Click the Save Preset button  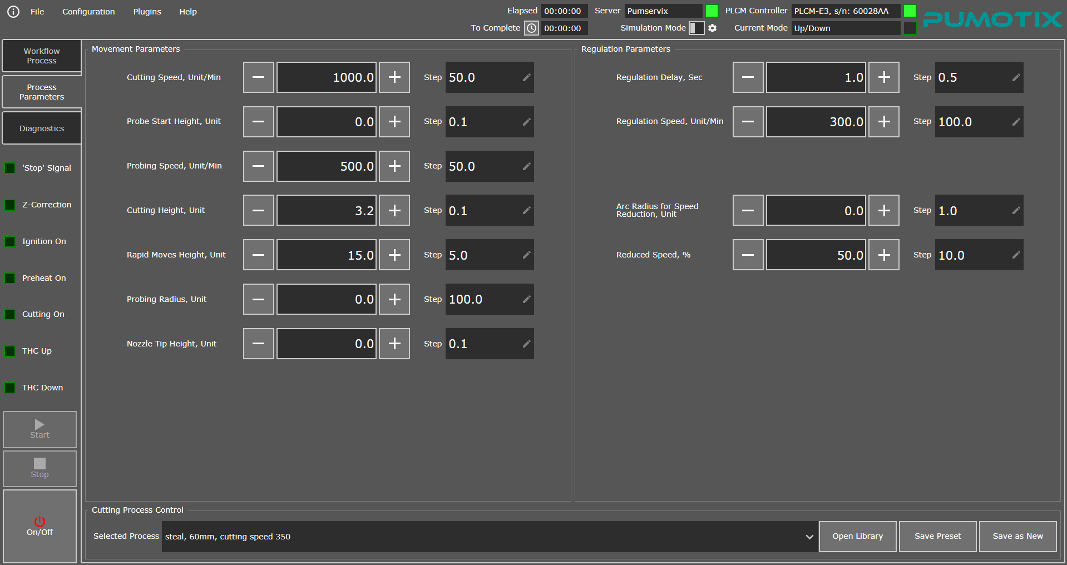[938, 537]
